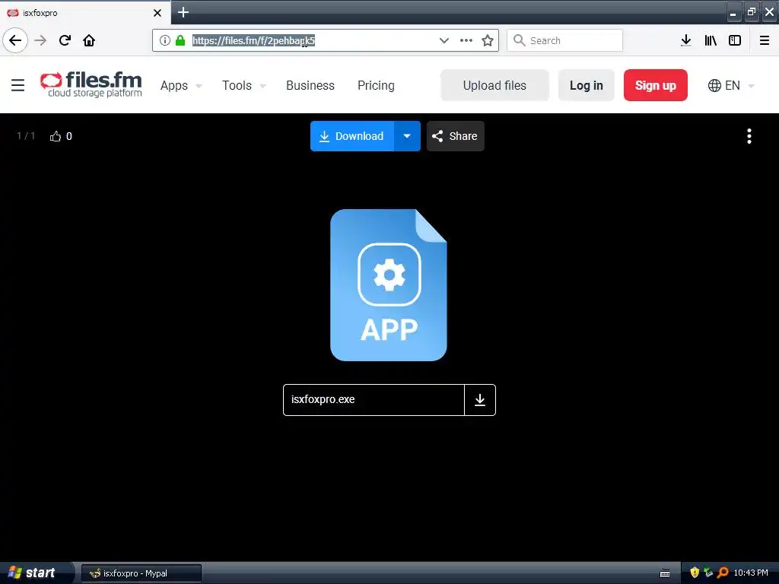
Task: Open the Business page
Action: click(310, 85)
